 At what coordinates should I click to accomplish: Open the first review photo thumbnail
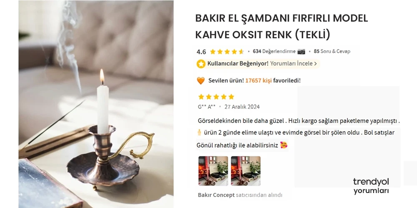coord(213,171)
